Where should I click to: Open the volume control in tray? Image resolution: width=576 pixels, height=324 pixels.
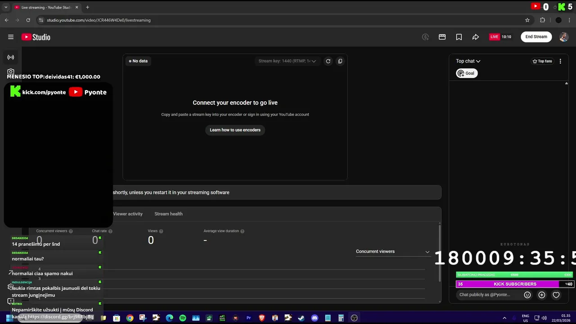(x=544, y=318)
